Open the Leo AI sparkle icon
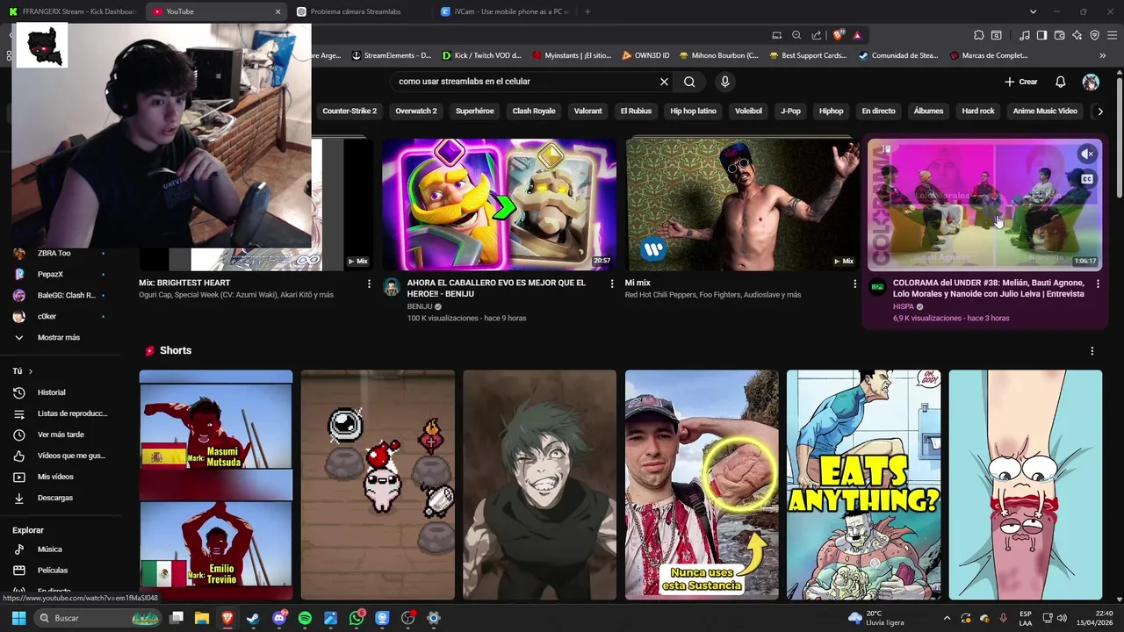The height and width of the screenshot is (632, 1124). [1077, 35]
